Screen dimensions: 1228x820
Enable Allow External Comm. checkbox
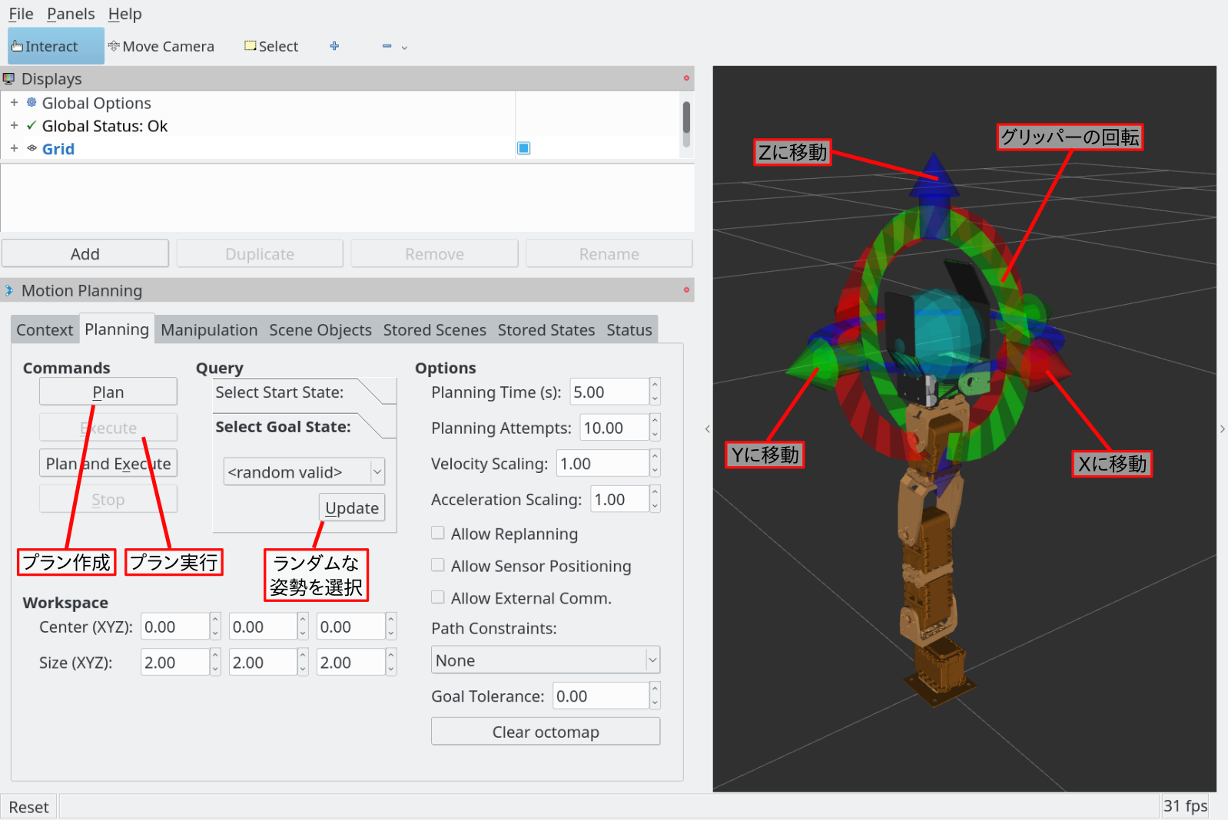[x=438, y=597]
